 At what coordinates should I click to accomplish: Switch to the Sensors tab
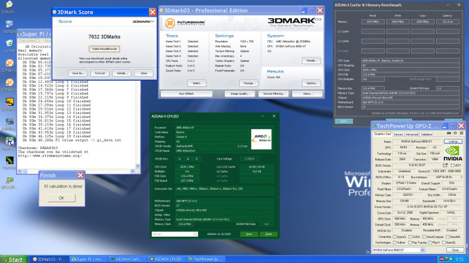coord(398,134)
